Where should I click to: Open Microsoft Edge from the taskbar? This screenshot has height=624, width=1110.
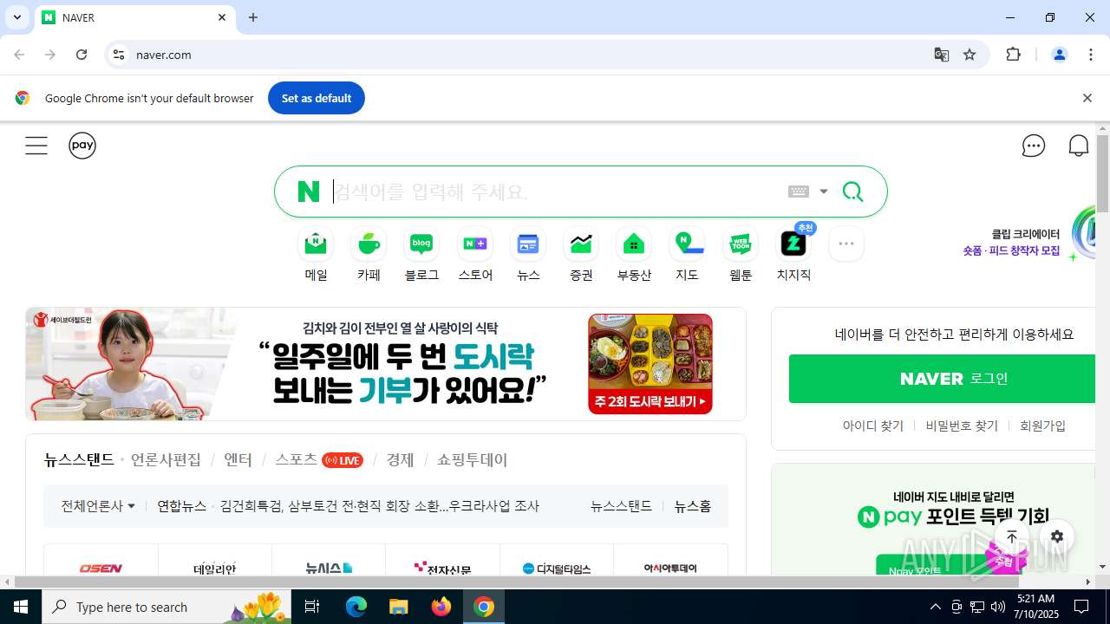point(356,607)
